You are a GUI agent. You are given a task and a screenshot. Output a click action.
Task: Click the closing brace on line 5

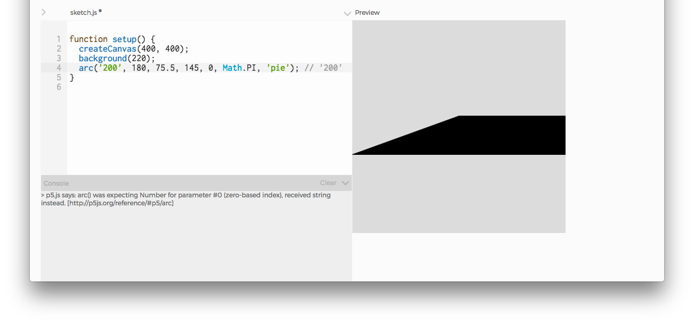[x=71, y=77]
